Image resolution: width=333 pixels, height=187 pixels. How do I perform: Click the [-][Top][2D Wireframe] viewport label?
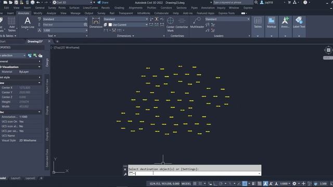pyautogui.click(x=65, y=47)
